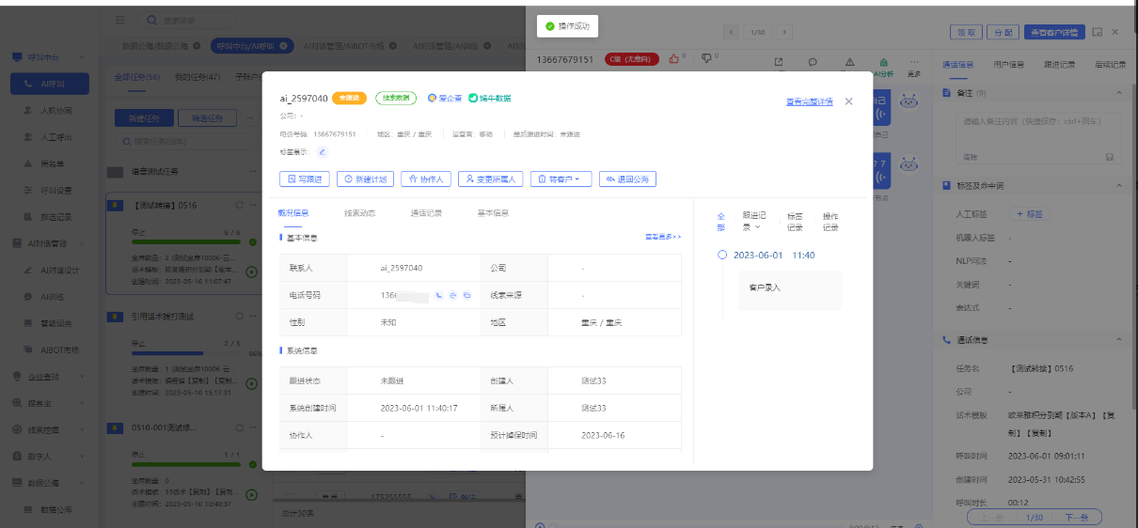This screenshot has height=528, width=1138.
Task: Click the warning triangle icon in call toolbar
Action: tap(849, 62)
